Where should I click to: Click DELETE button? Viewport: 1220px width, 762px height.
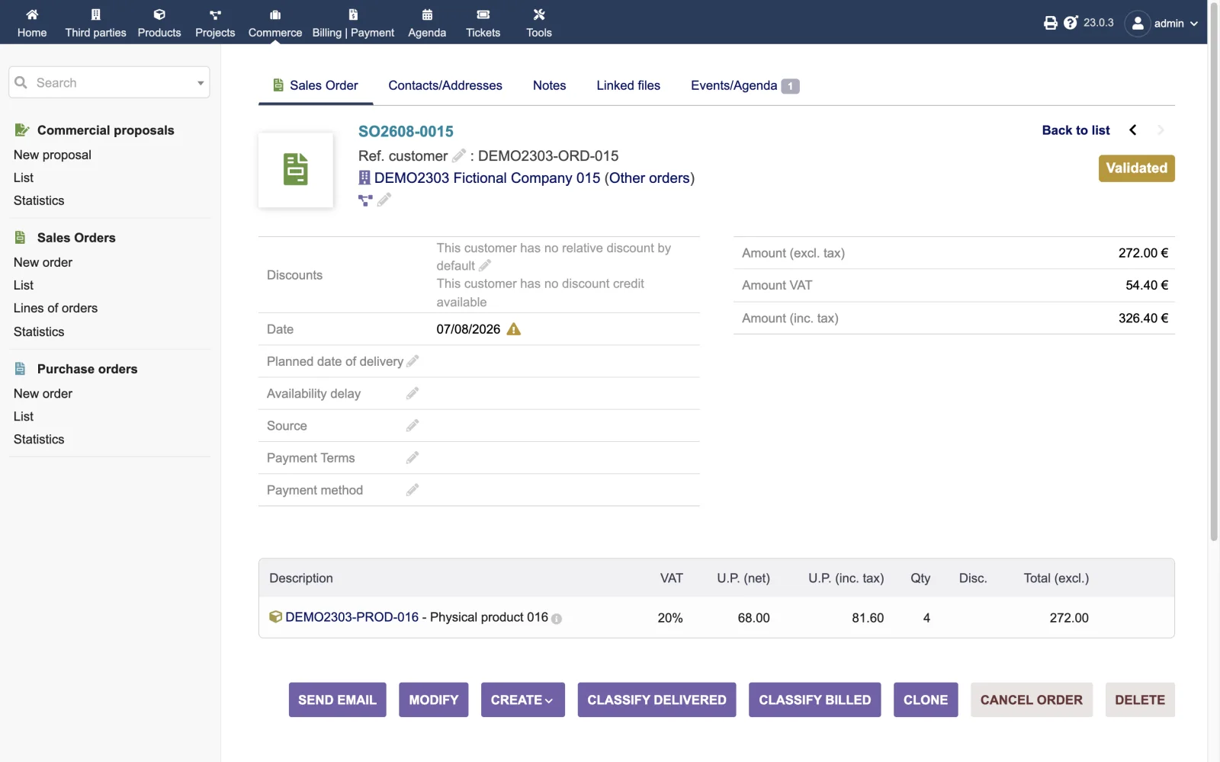tap(1140, 700)
